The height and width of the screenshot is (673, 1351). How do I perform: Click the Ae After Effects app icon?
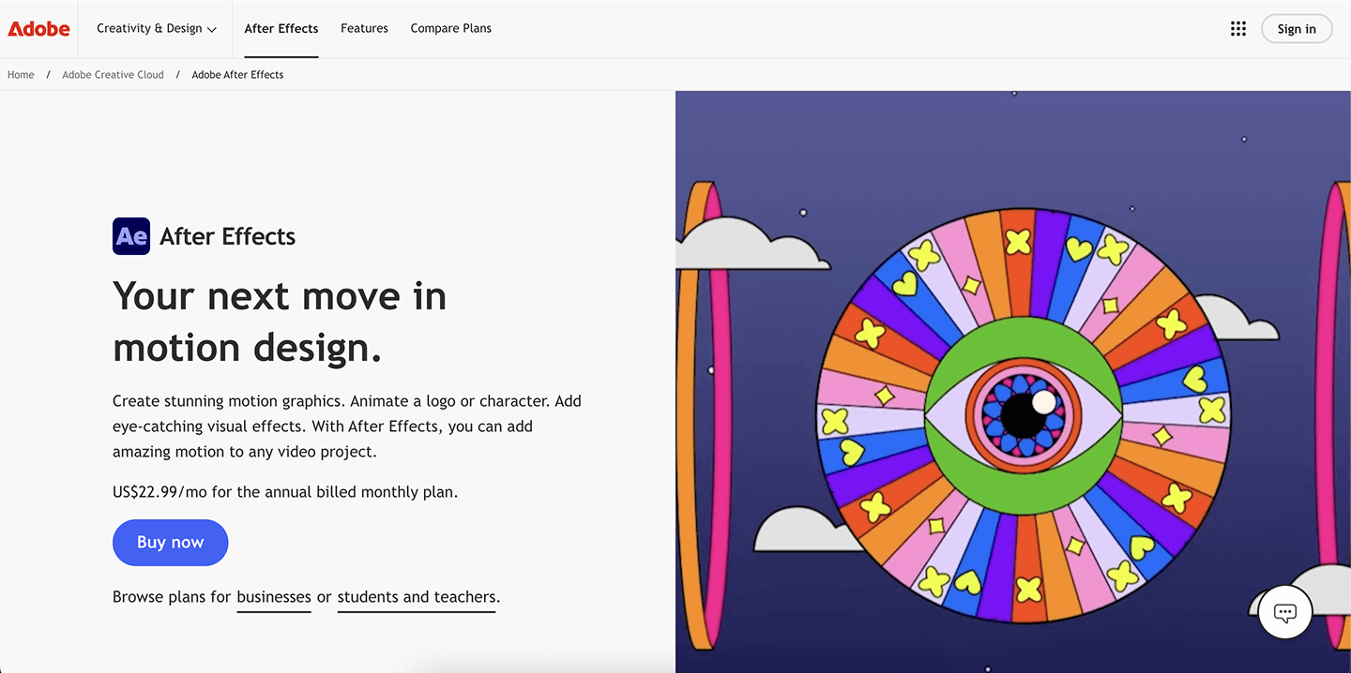click(130, 235)
